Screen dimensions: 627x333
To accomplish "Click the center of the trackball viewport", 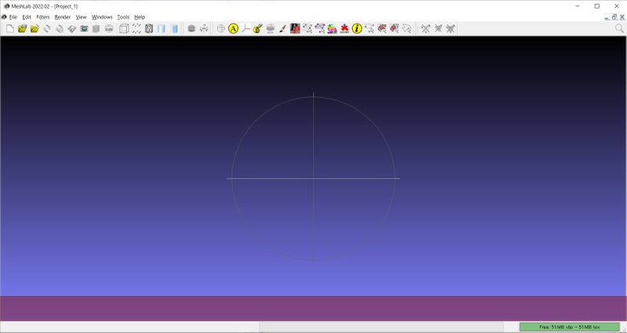I will [313, 178].
